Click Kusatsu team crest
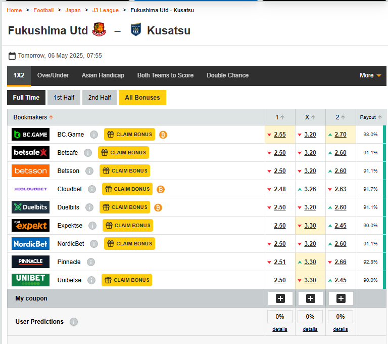This screenshot has width=388, height=344. click(136, 29)
